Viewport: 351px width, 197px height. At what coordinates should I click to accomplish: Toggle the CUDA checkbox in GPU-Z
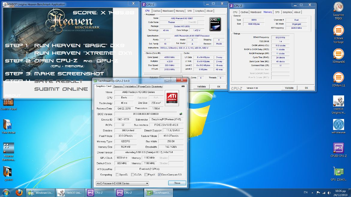pyautogui.click(x=132, y=175)
